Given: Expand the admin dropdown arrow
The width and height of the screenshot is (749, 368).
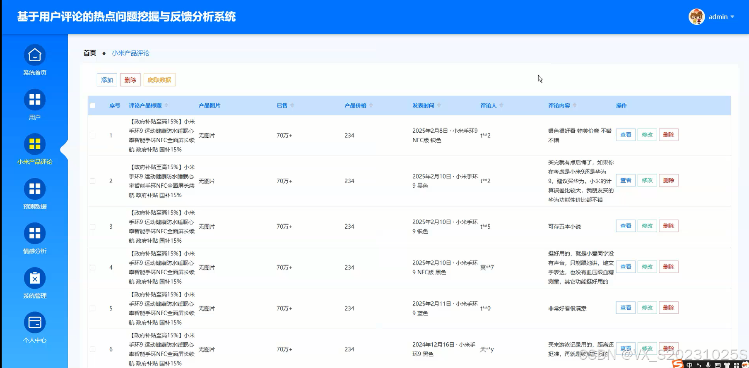Looking at the screenshot, I should (x=732, y=17).
